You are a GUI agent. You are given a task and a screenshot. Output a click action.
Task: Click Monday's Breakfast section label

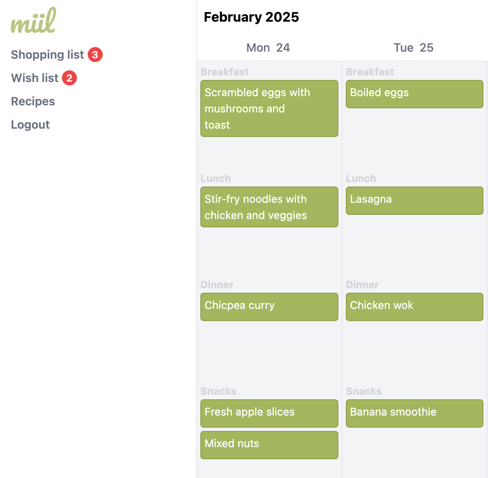pyautogui.click(x=224, y=72)
